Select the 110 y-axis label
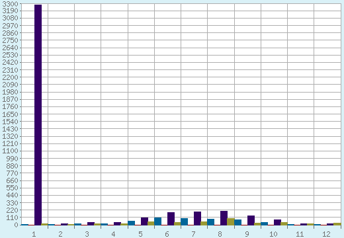344x238 pixels. pyautogui.click(x=12, y=218)
